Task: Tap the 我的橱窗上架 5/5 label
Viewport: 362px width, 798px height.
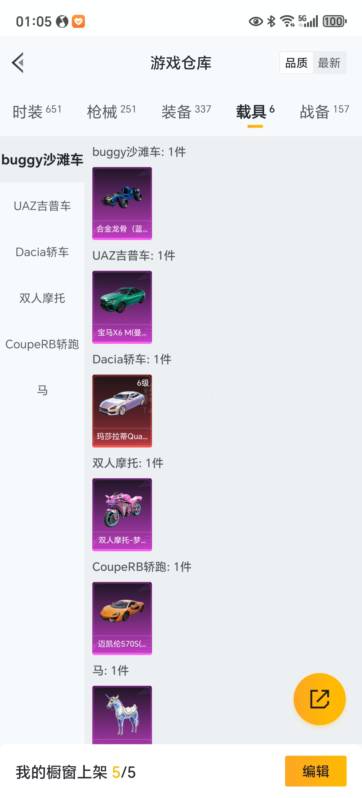Action: tap(76, 772)
